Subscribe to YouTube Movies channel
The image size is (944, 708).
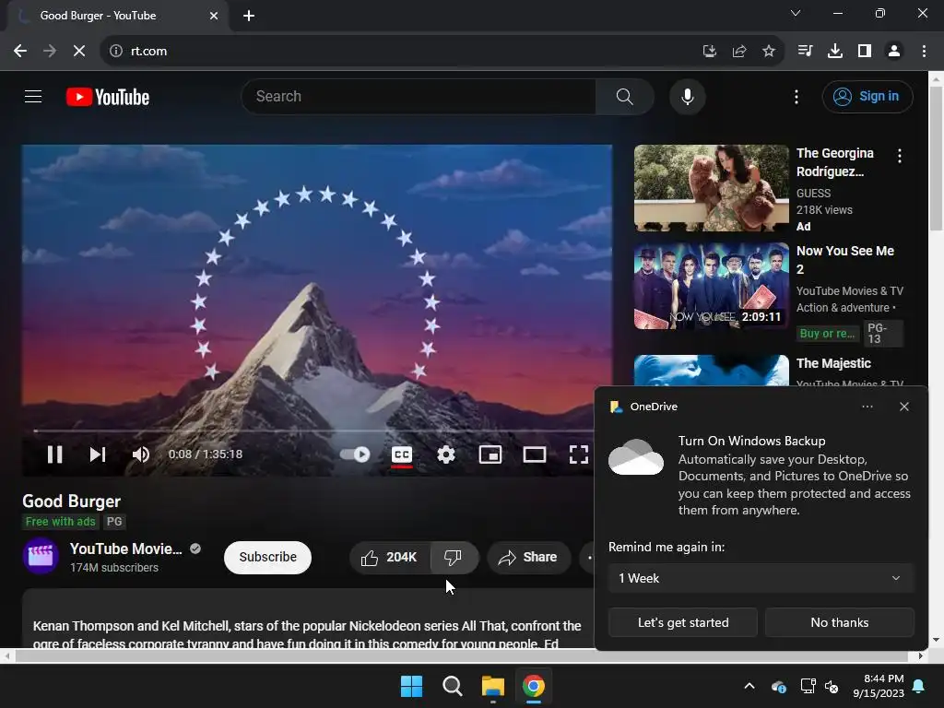[x=267, y=558]
